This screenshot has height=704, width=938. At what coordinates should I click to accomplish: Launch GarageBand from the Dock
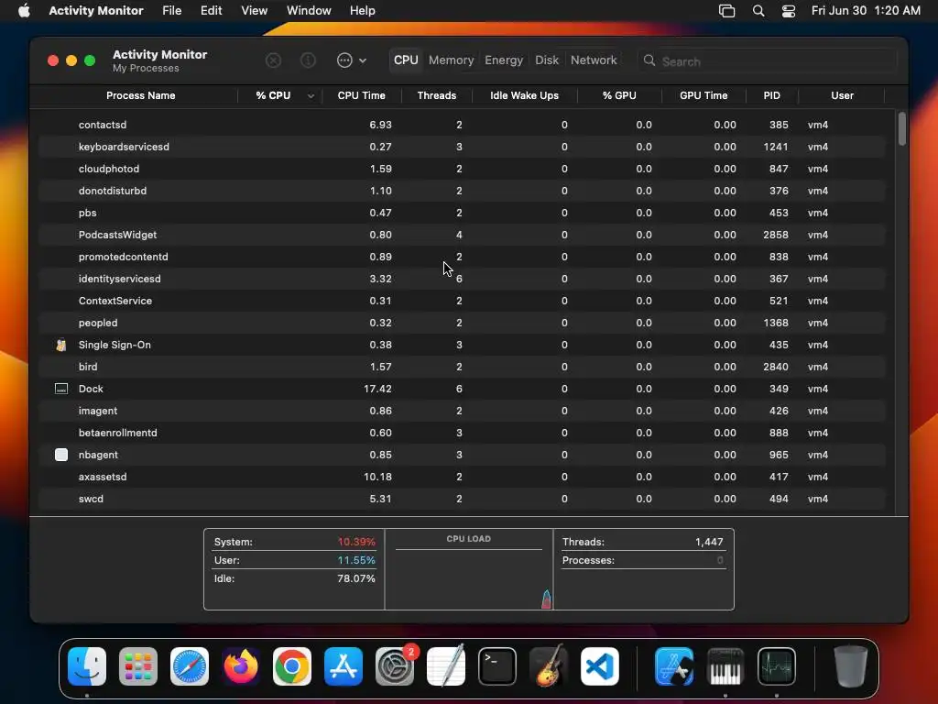[549, 666]
